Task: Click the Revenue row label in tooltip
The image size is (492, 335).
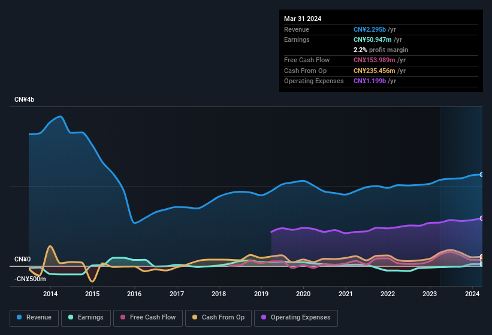Action: 297,29
